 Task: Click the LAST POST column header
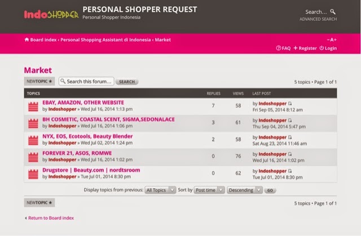262,93
